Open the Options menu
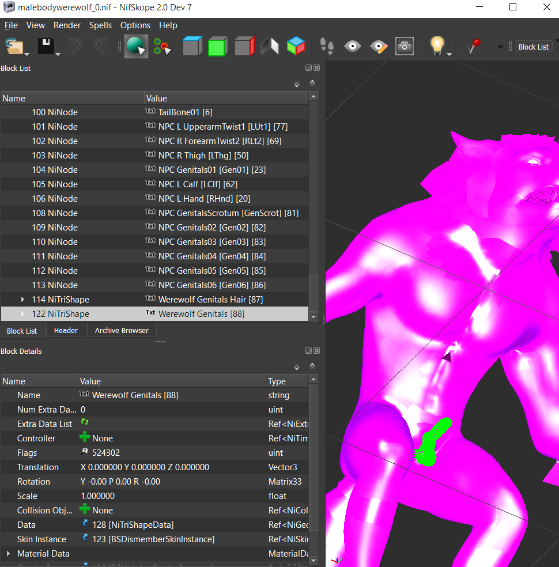Image resolution: width=559 pixels, height=567 pixels. 135,25
